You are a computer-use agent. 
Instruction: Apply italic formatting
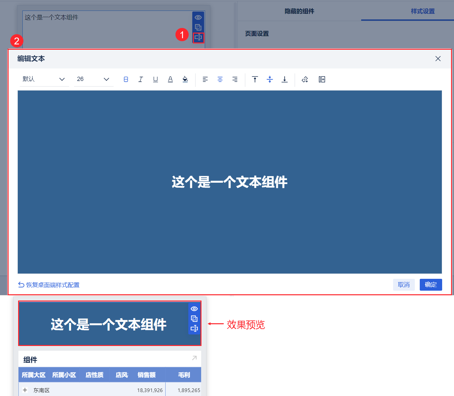coord(141,79)
